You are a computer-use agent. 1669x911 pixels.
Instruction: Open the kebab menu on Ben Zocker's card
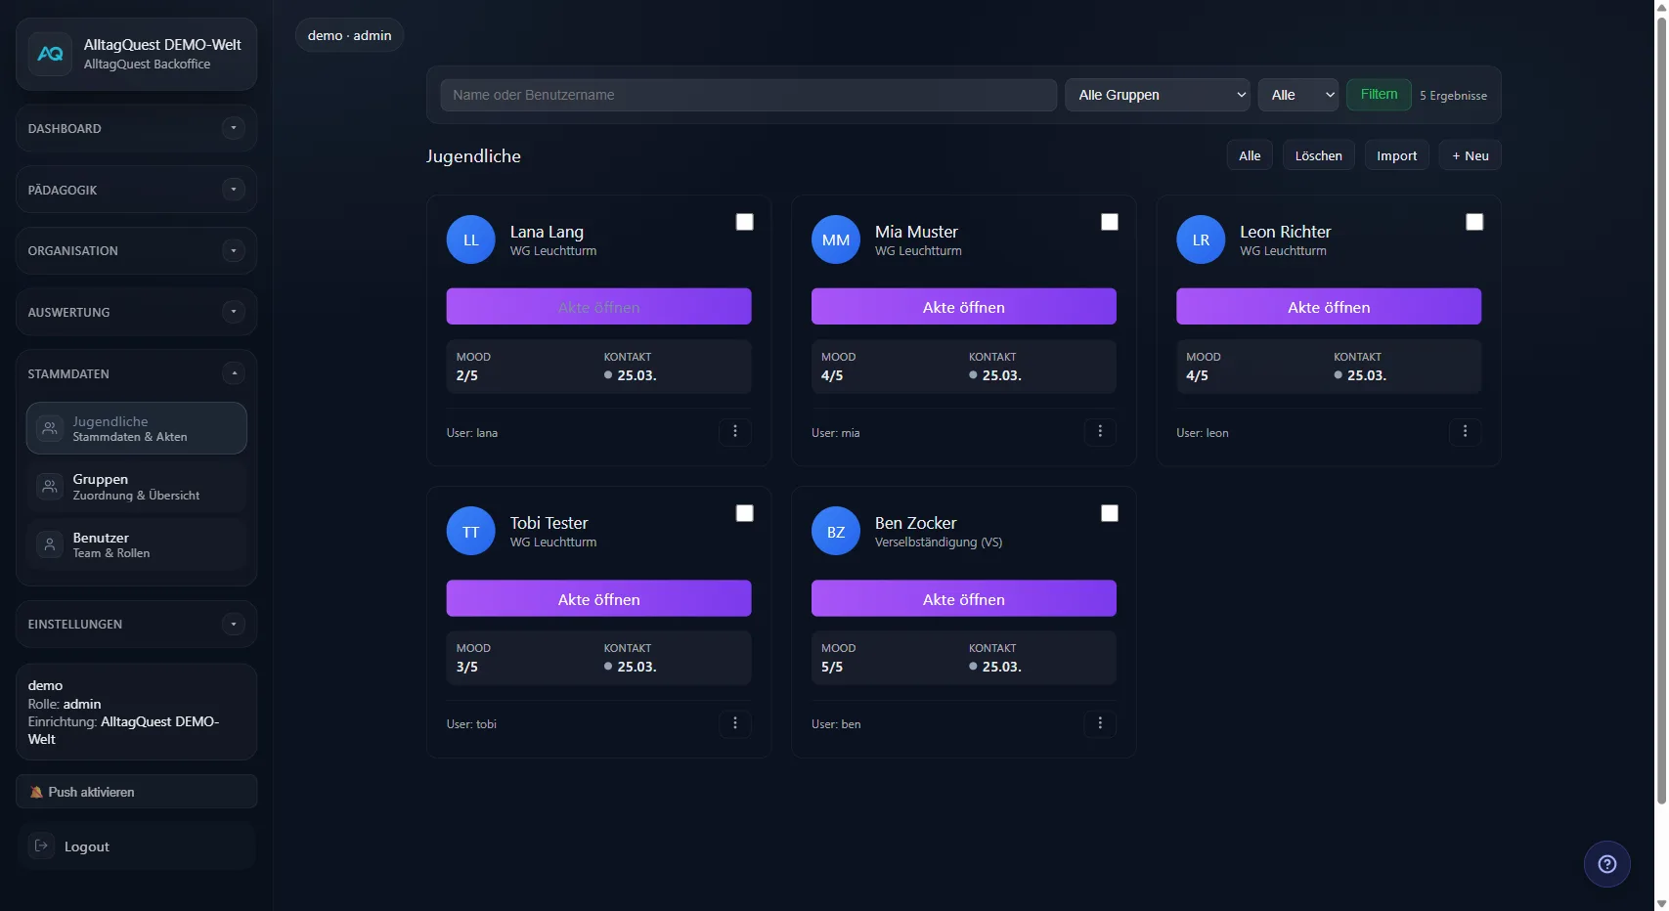click(x=1100, y=724)
